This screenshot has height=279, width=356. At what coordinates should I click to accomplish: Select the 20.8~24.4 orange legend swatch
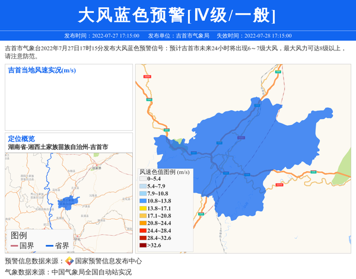pyautogui.click(x=142, y=223)
